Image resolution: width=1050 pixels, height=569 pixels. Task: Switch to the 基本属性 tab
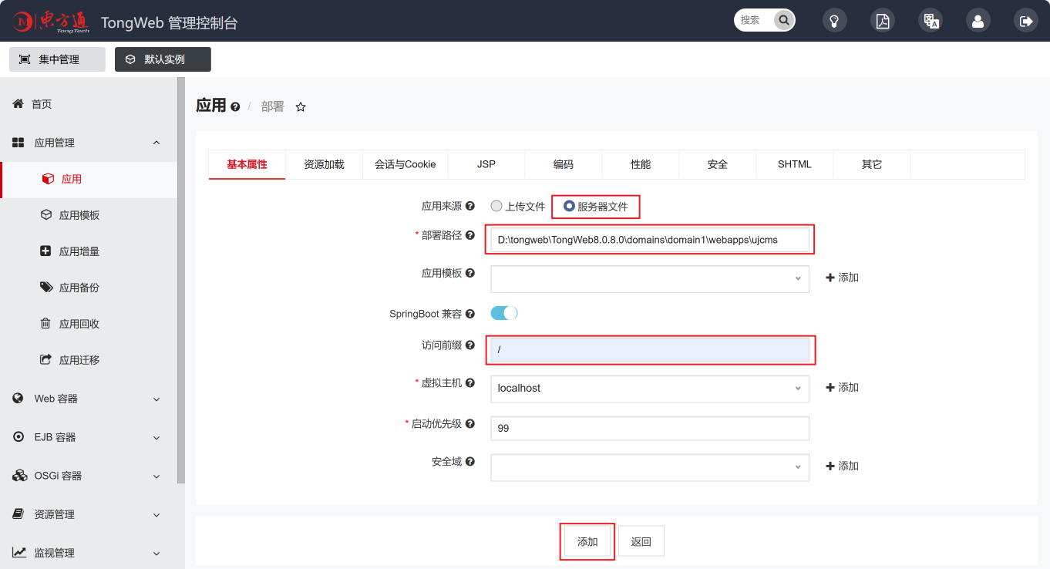coord(247,164)
